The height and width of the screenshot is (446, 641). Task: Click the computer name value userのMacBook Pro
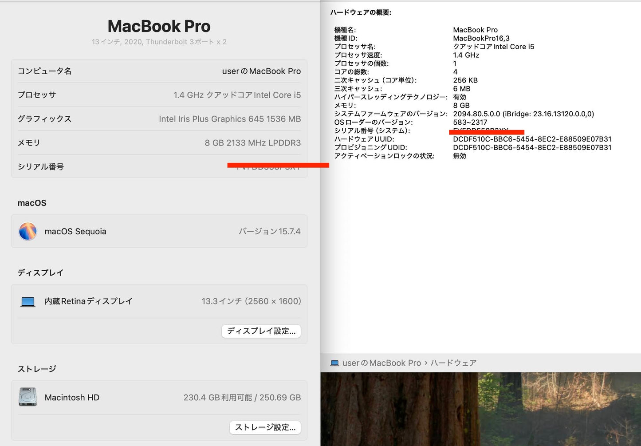click(261, 71)
